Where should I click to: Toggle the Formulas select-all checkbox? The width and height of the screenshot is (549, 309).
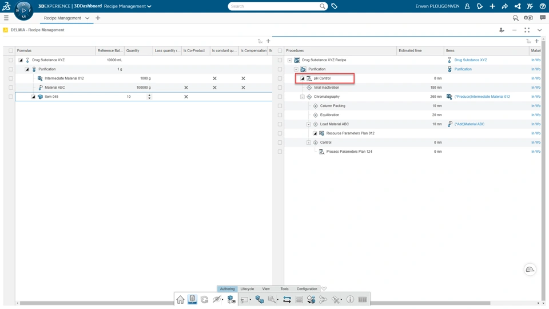11,50
